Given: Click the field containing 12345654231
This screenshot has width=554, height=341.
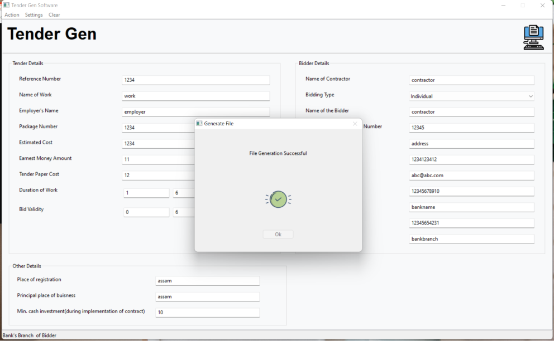Looking at the screenshot, I should tap(472, 223).
